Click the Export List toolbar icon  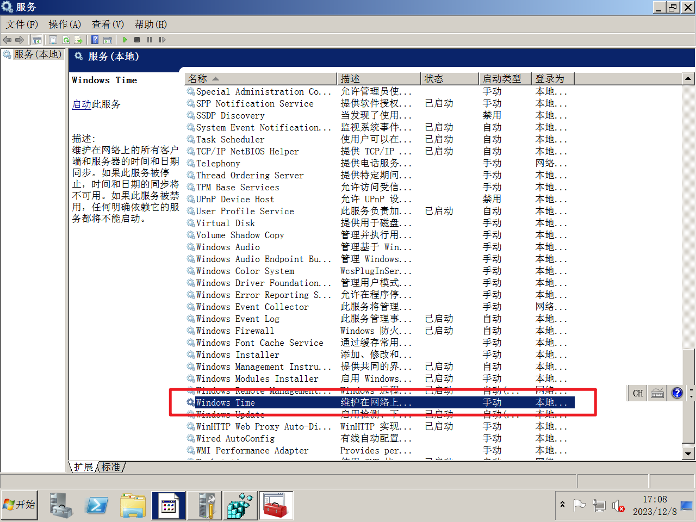(x=78, y=40)
